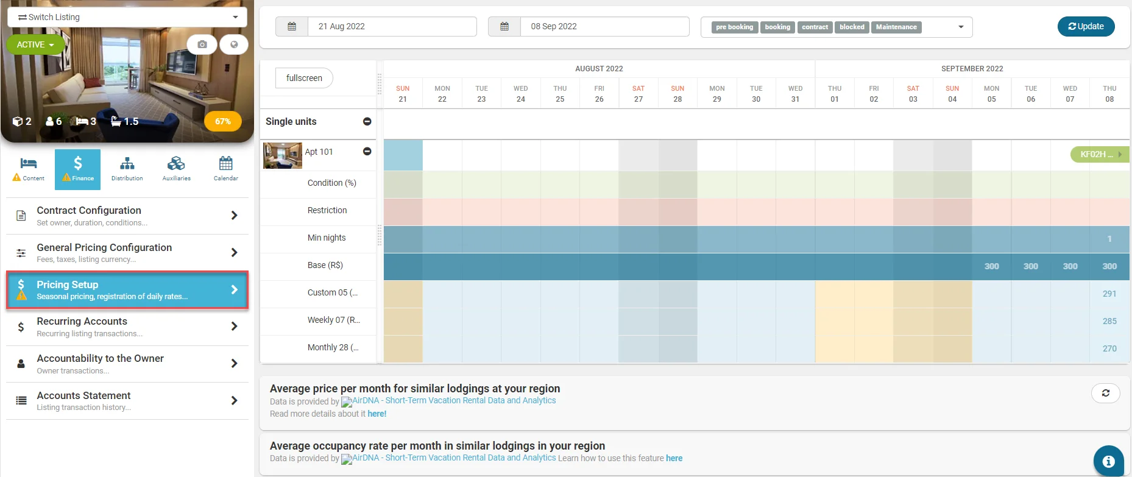Click the fullscreen button
Image resolution: width=1132 pixels, height=477 pixels.
304,78
